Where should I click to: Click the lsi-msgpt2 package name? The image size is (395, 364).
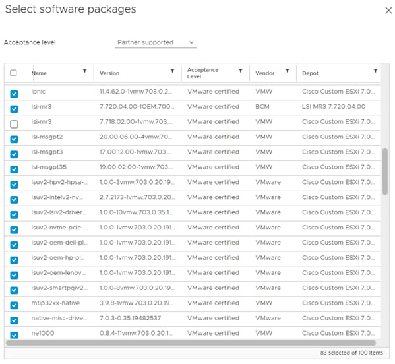(47, 136)
